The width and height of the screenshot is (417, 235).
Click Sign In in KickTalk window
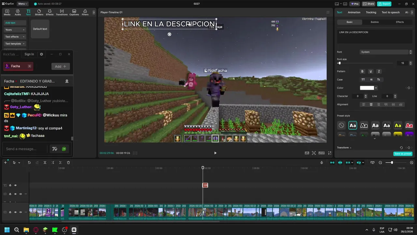[x=29, y=54]
